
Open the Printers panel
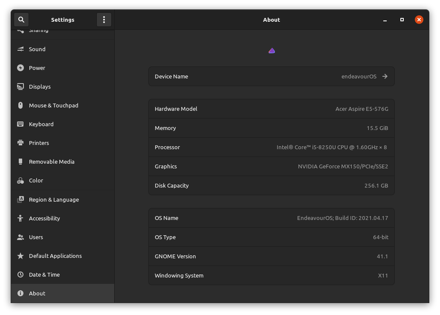pyautogui.click(x=63, y=143)
